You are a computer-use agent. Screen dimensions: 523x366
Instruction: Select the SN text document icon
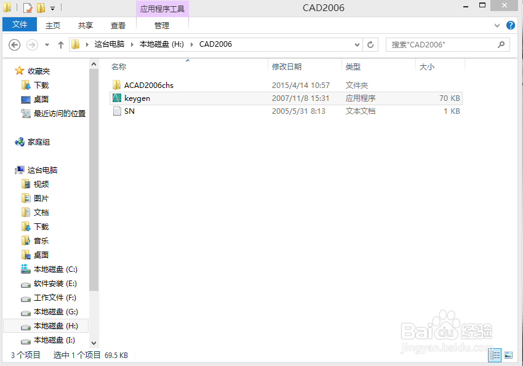(x=117, y=111)
